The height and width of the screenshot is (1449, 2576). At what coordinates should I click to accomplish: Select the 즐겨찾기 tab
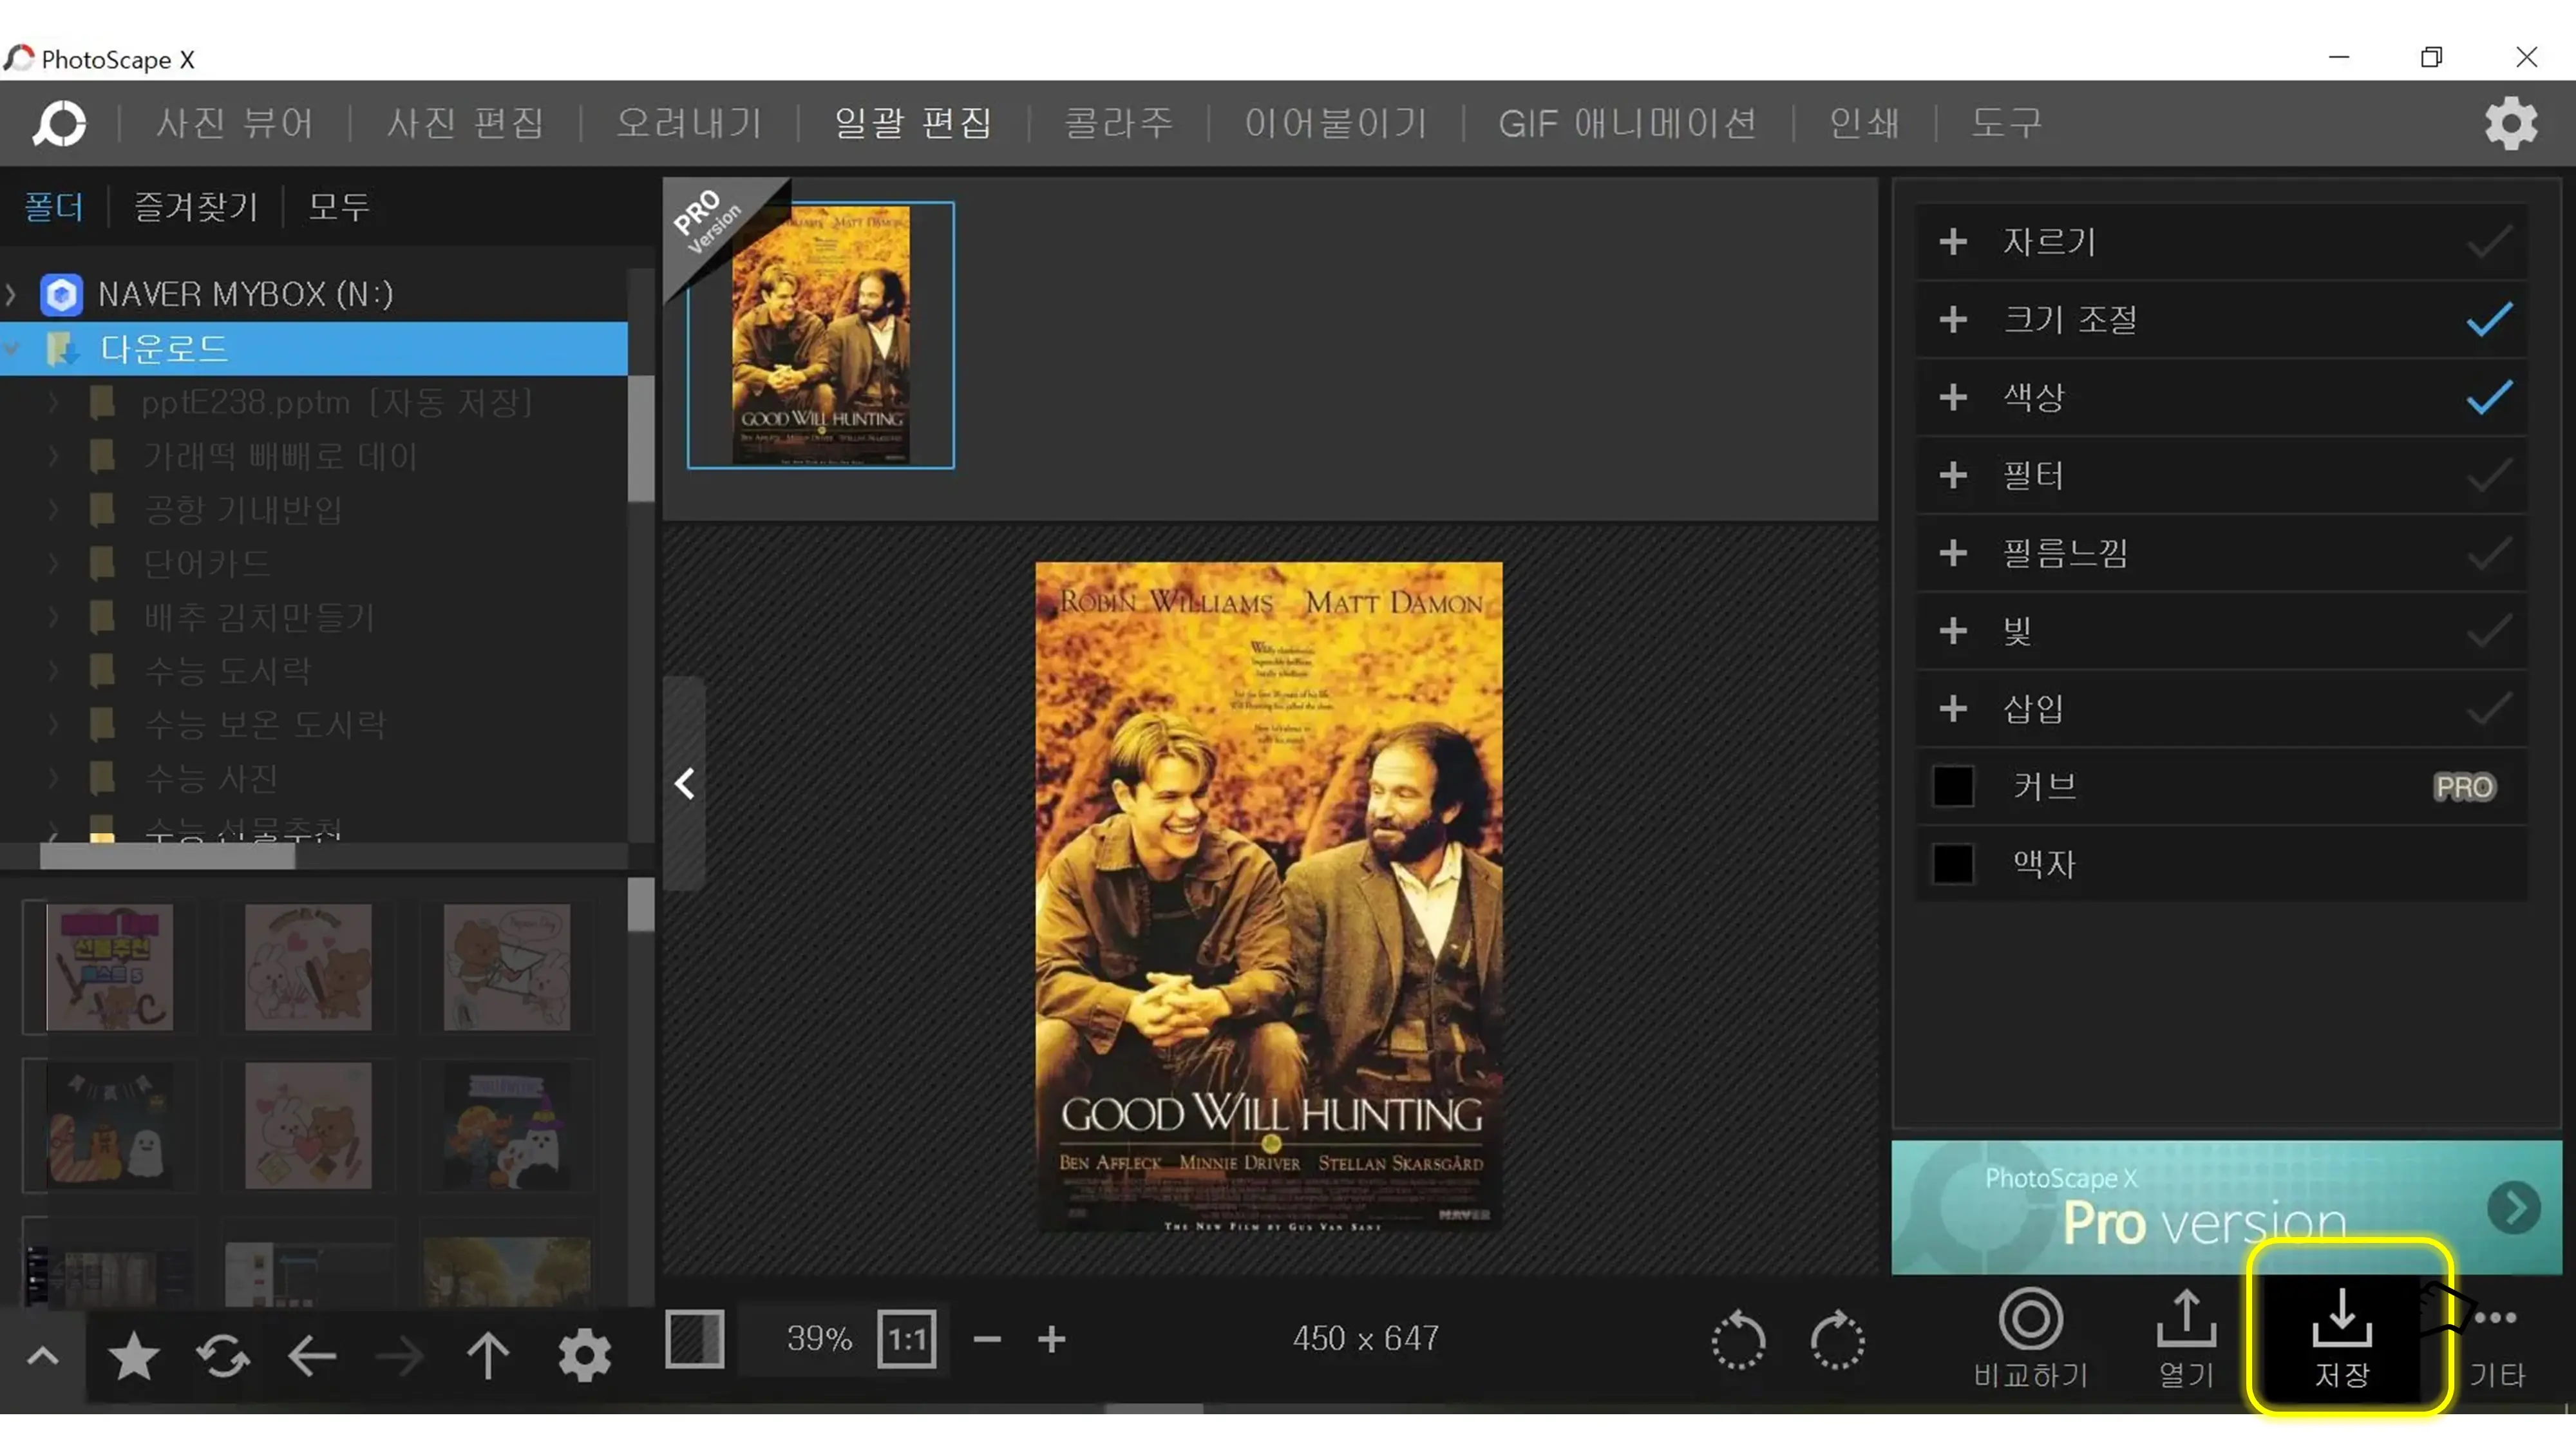point(196,207)
